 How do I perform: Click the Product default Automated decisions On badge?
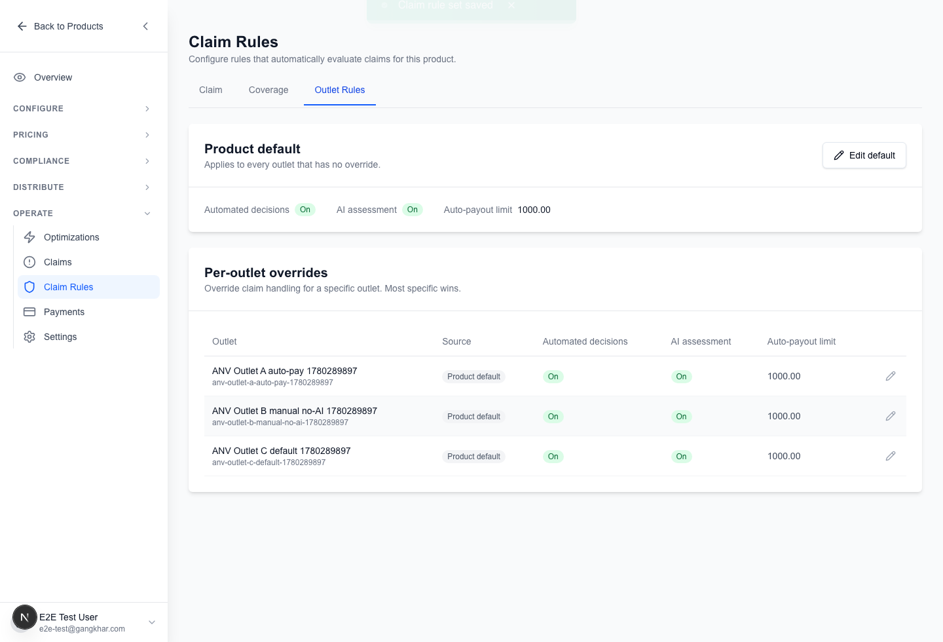coord(305,210)
